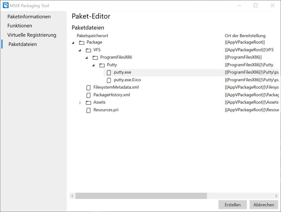Screen dimensions: 281x212
Task: Select PackageHistory.xml in the tree
Action: tap(112, 95)
